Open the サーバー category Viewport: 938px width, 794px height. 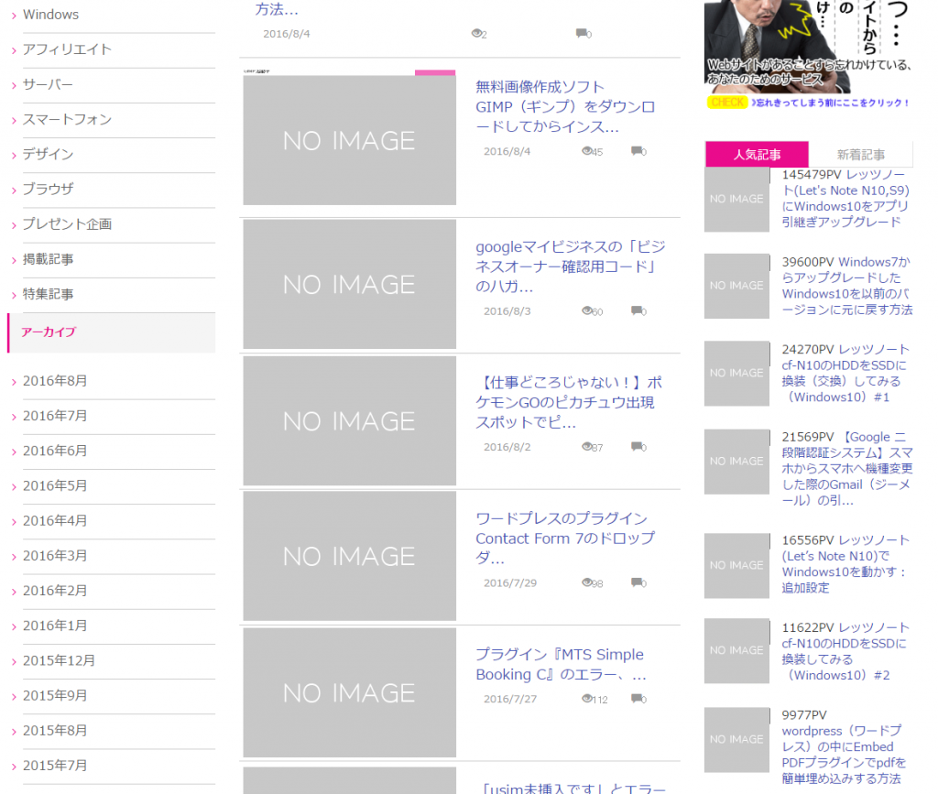[x=48, y=84]
